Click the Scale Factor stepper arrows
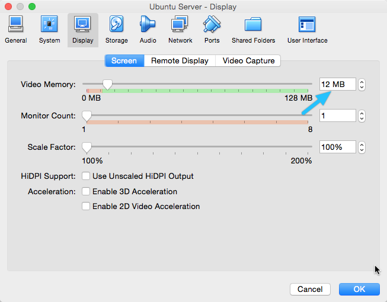Screen dimensions: 387x302 362,147
